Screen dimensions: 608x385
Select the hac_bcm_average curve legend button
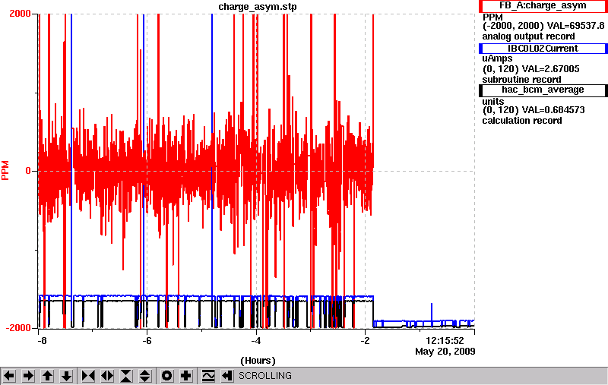[x=543, y=90]
